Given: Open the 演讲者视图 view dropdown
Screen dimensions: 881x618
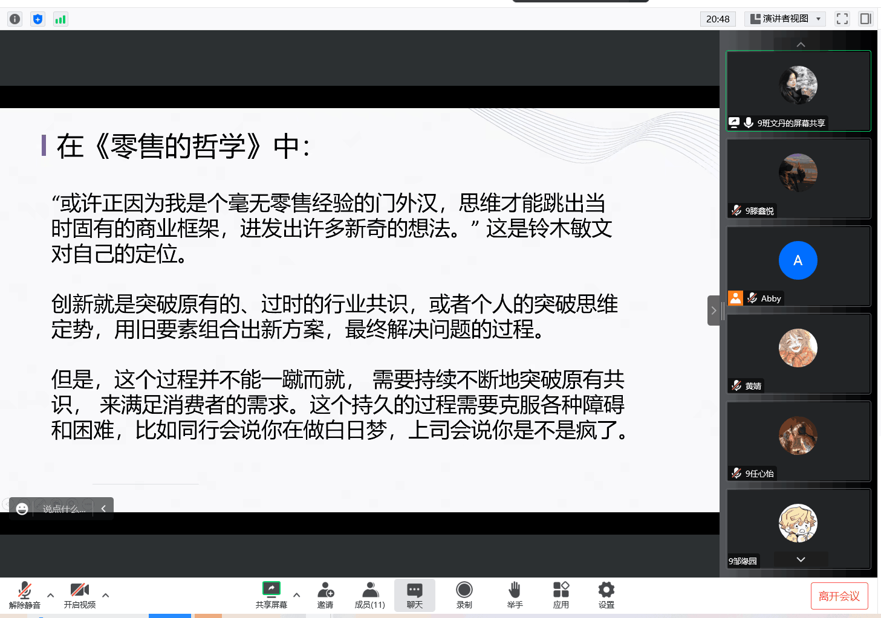Looking at the screenshot, I should point(785,19).
